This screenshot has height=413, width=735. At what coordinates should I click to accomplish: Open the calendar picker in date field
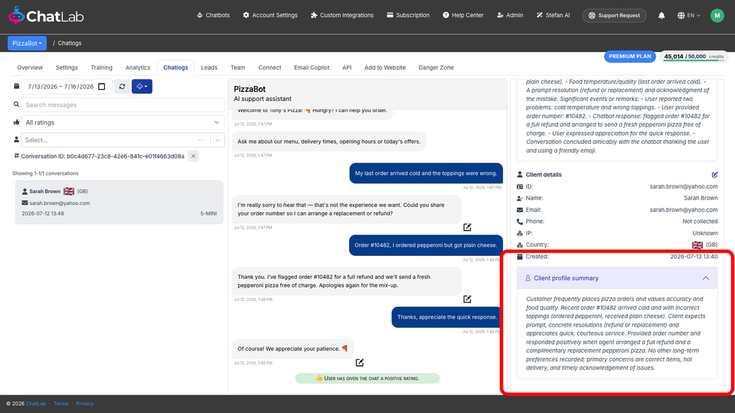tap(102, 87)
